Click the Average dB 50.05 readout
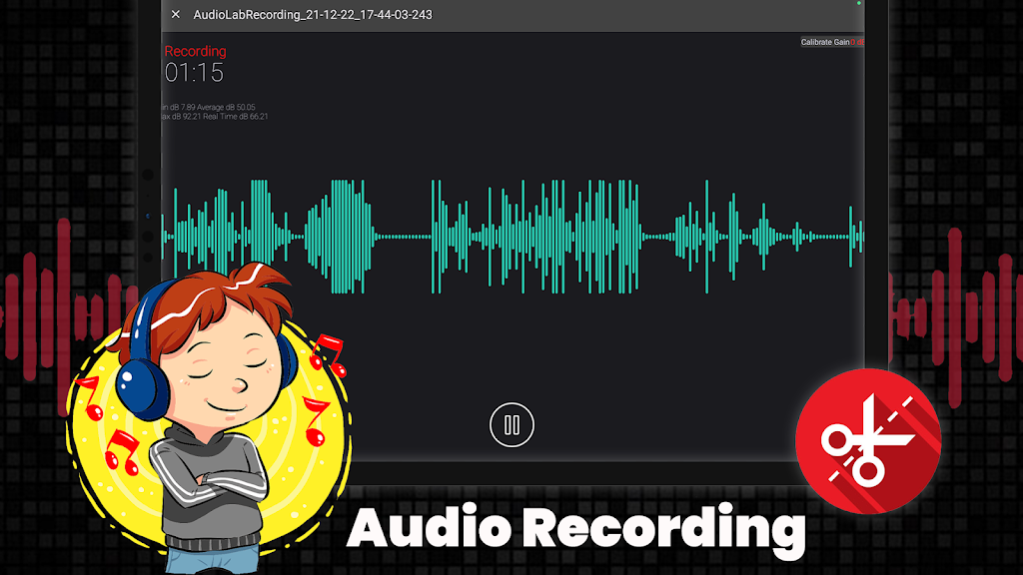Viewport: 1023px width, 575px height. click(224, 107)
